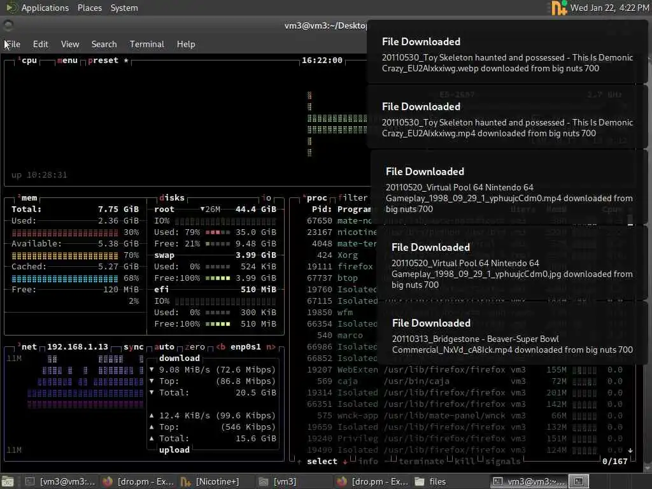
Task: Click the memory Available 70% bar
Action: [x=65, y=255]
